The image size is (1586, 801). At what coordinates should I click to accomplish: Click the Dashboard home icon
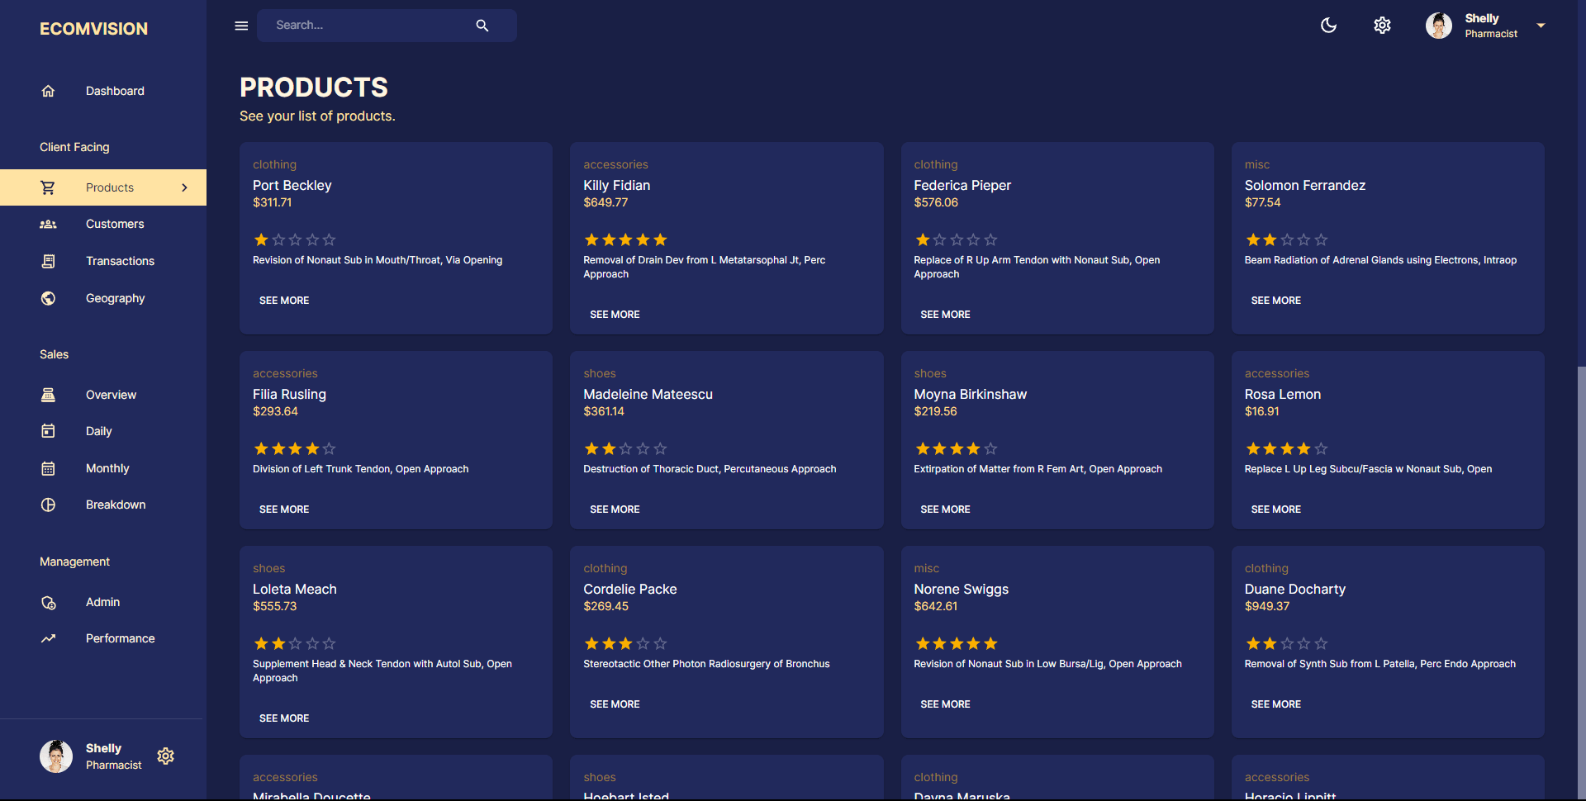click(49, 91)
